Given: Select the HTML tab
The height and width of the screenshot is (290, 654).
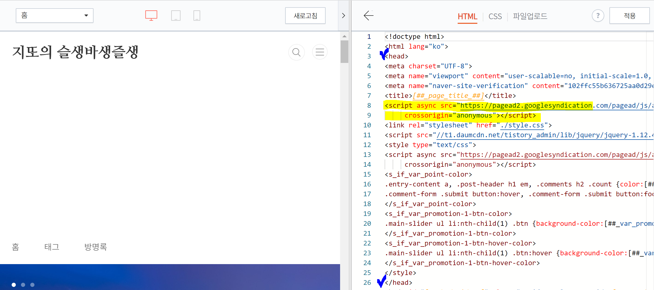Looking at the screenshot, I should click(x=467, y=16).
